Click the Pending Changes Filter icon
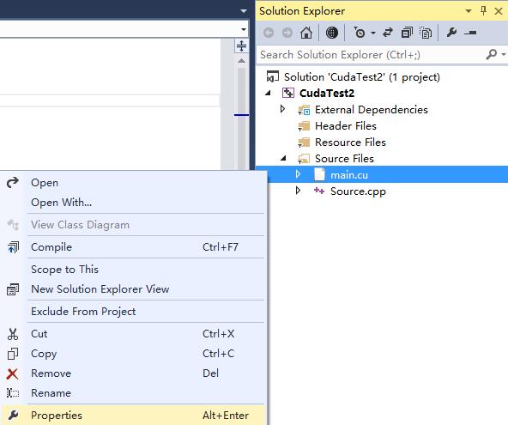 coord(359,33)
